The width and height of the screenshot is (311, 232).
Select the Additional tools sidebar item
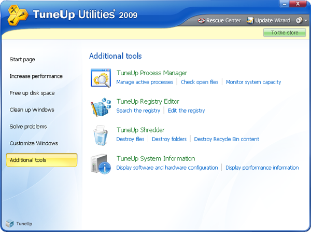41,160
